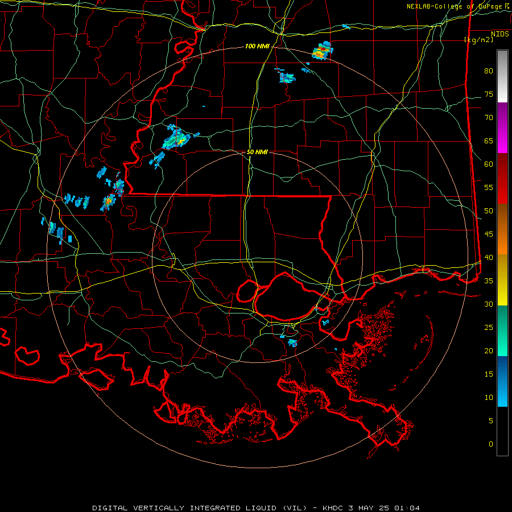Click the 80 value on the scale
This screenshot has height=512, width=512.
tap(489, 71)
